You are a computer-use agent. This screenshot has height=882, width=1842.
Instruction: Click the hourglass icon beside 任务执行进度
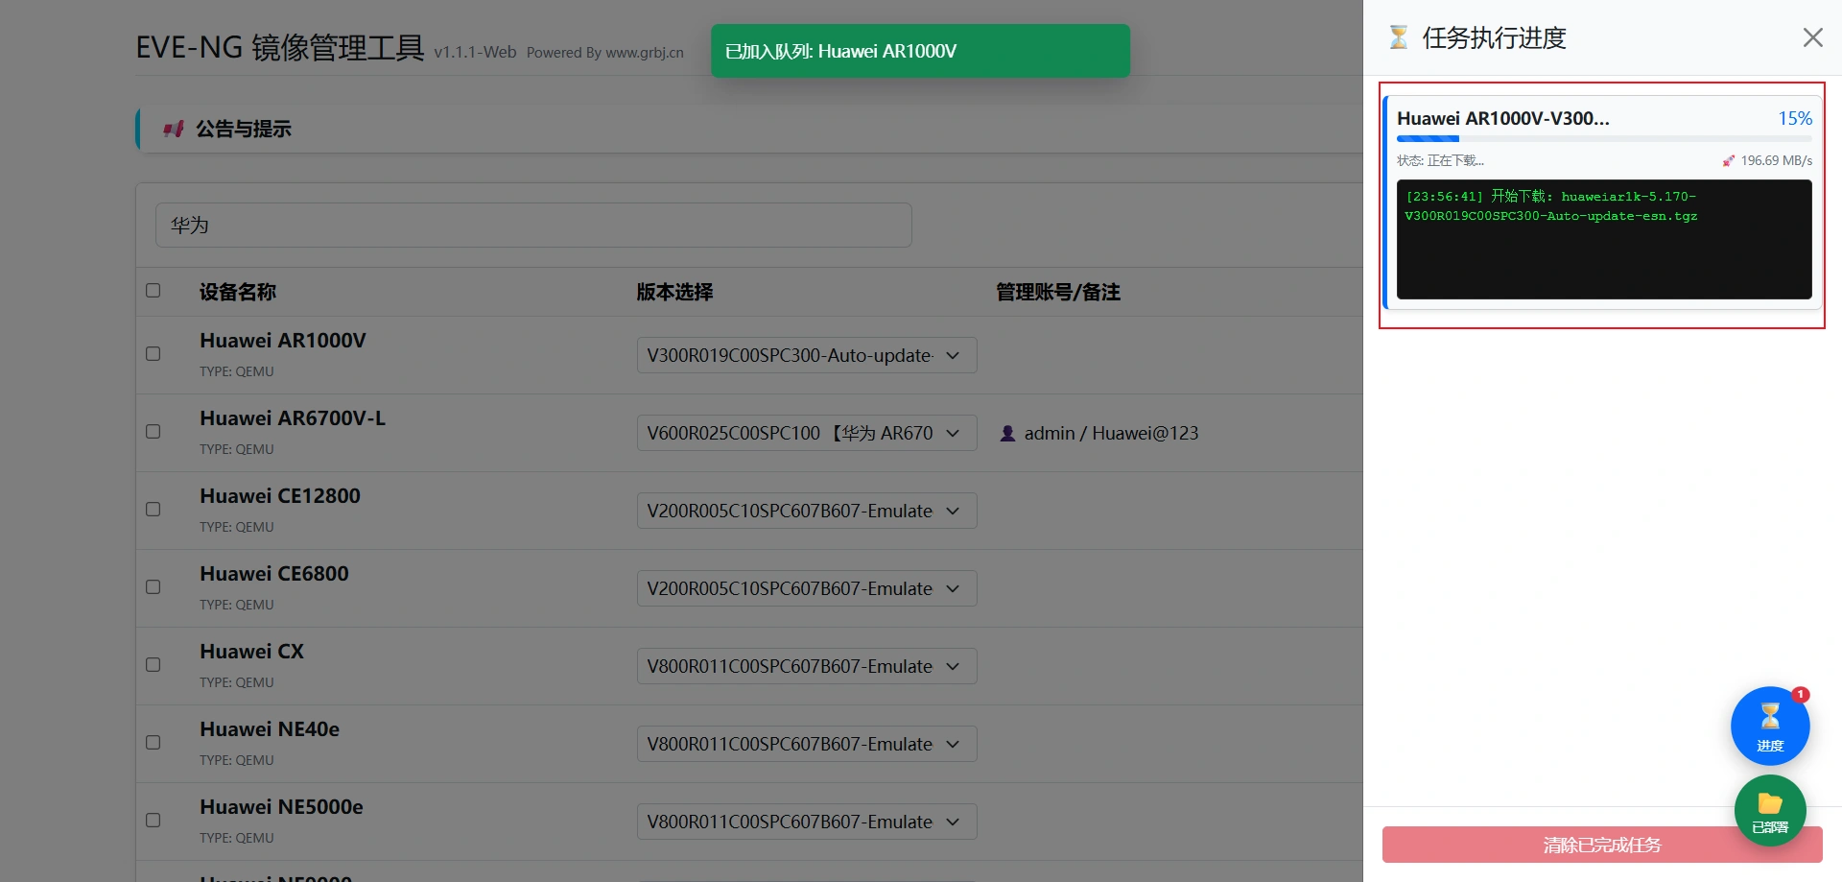pos(1399,37)
